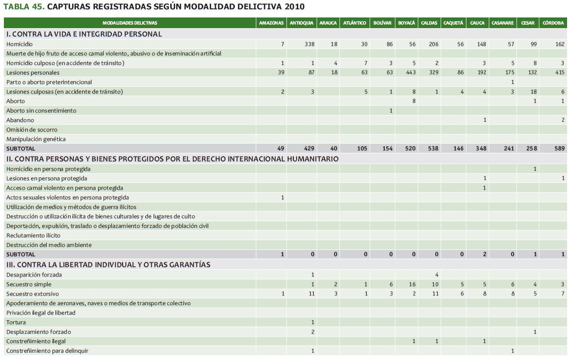
Task: Click the Constreñimiento para delinquir row label
Action: point(47,350)
